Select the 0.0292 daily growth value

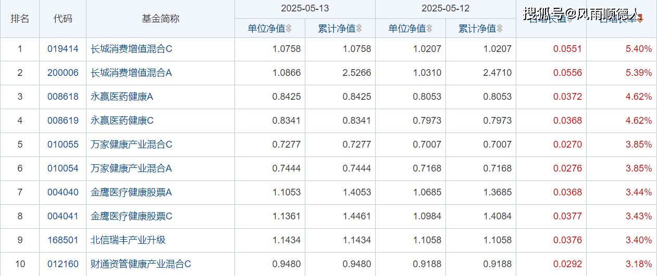[x=567, y=264]
